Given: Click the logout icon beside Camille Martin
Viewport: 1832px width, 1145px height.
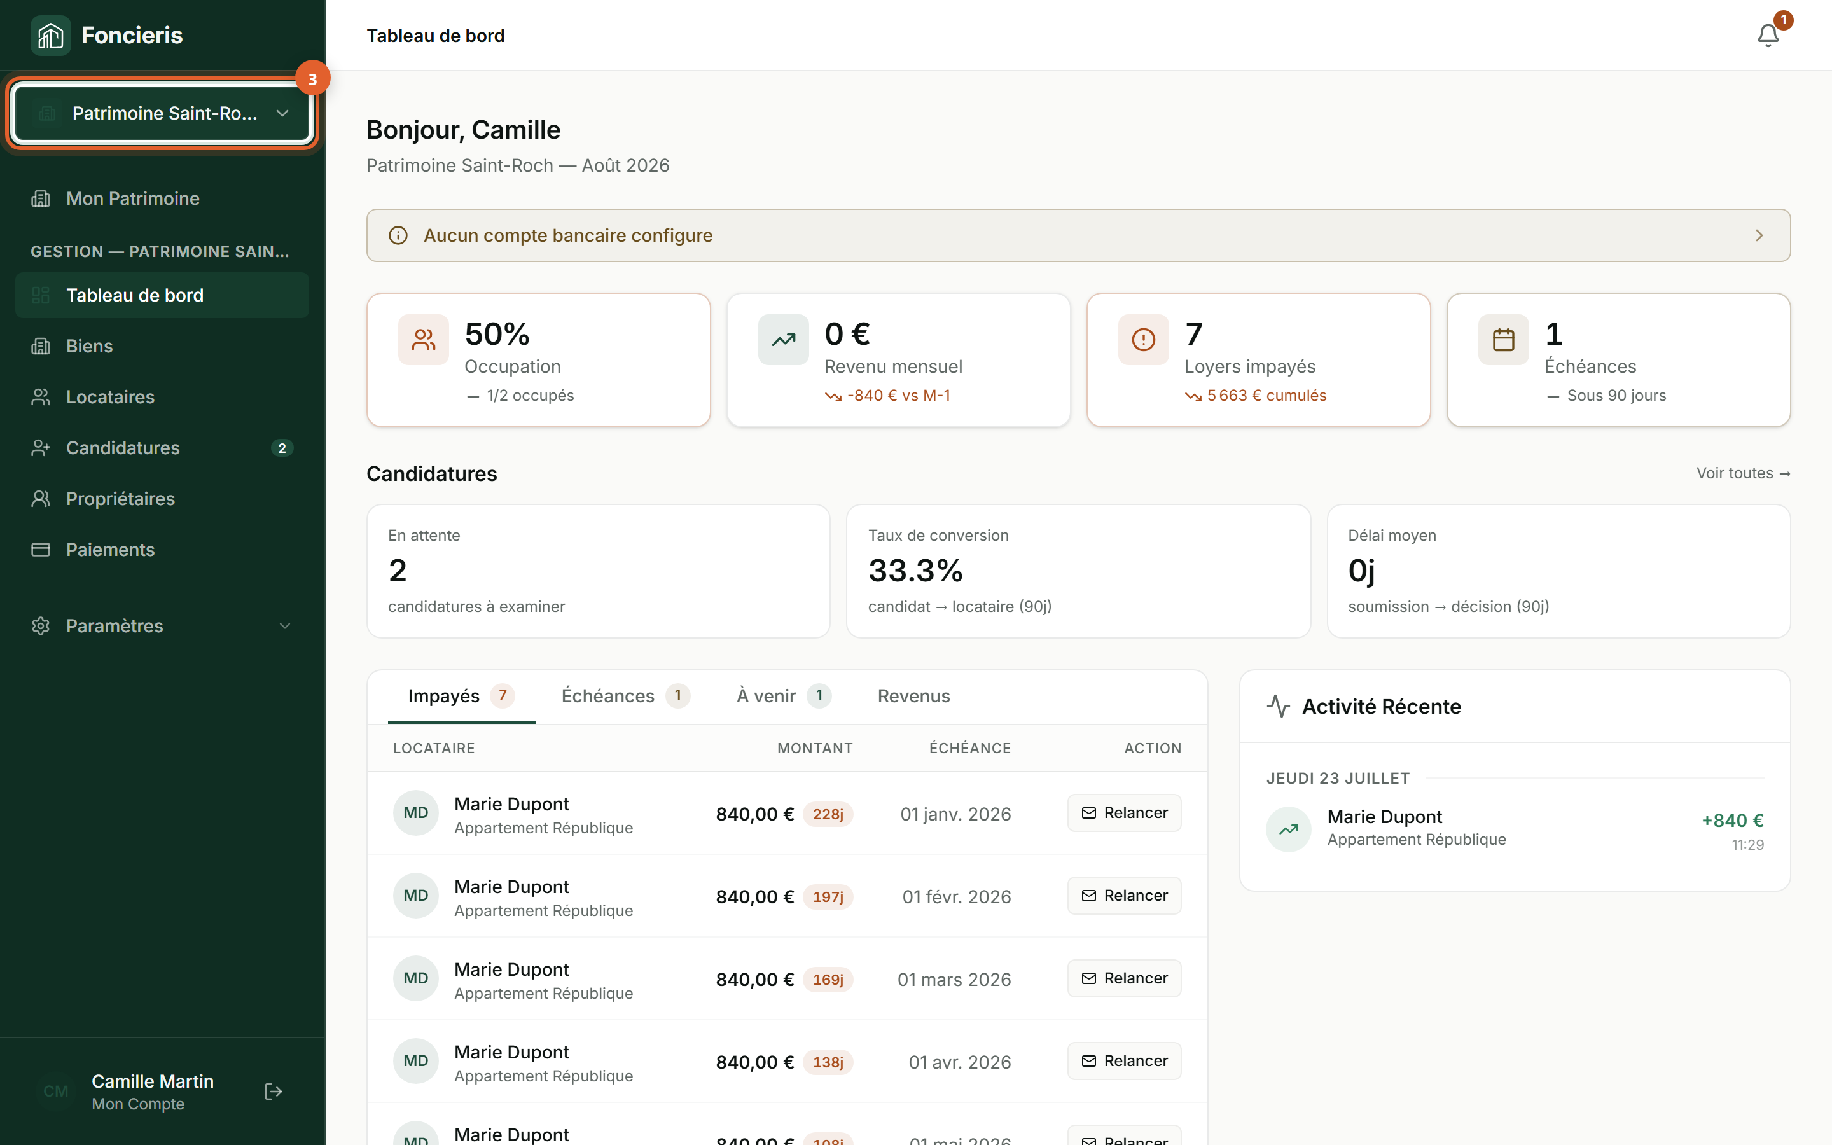Looking at the screenshot, I should pos(274,1091).
